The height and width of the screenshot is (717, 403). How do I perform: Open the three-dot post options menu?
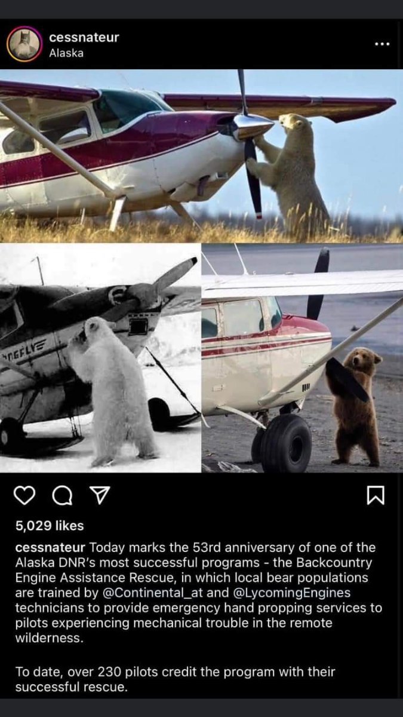tap(382, 44)
